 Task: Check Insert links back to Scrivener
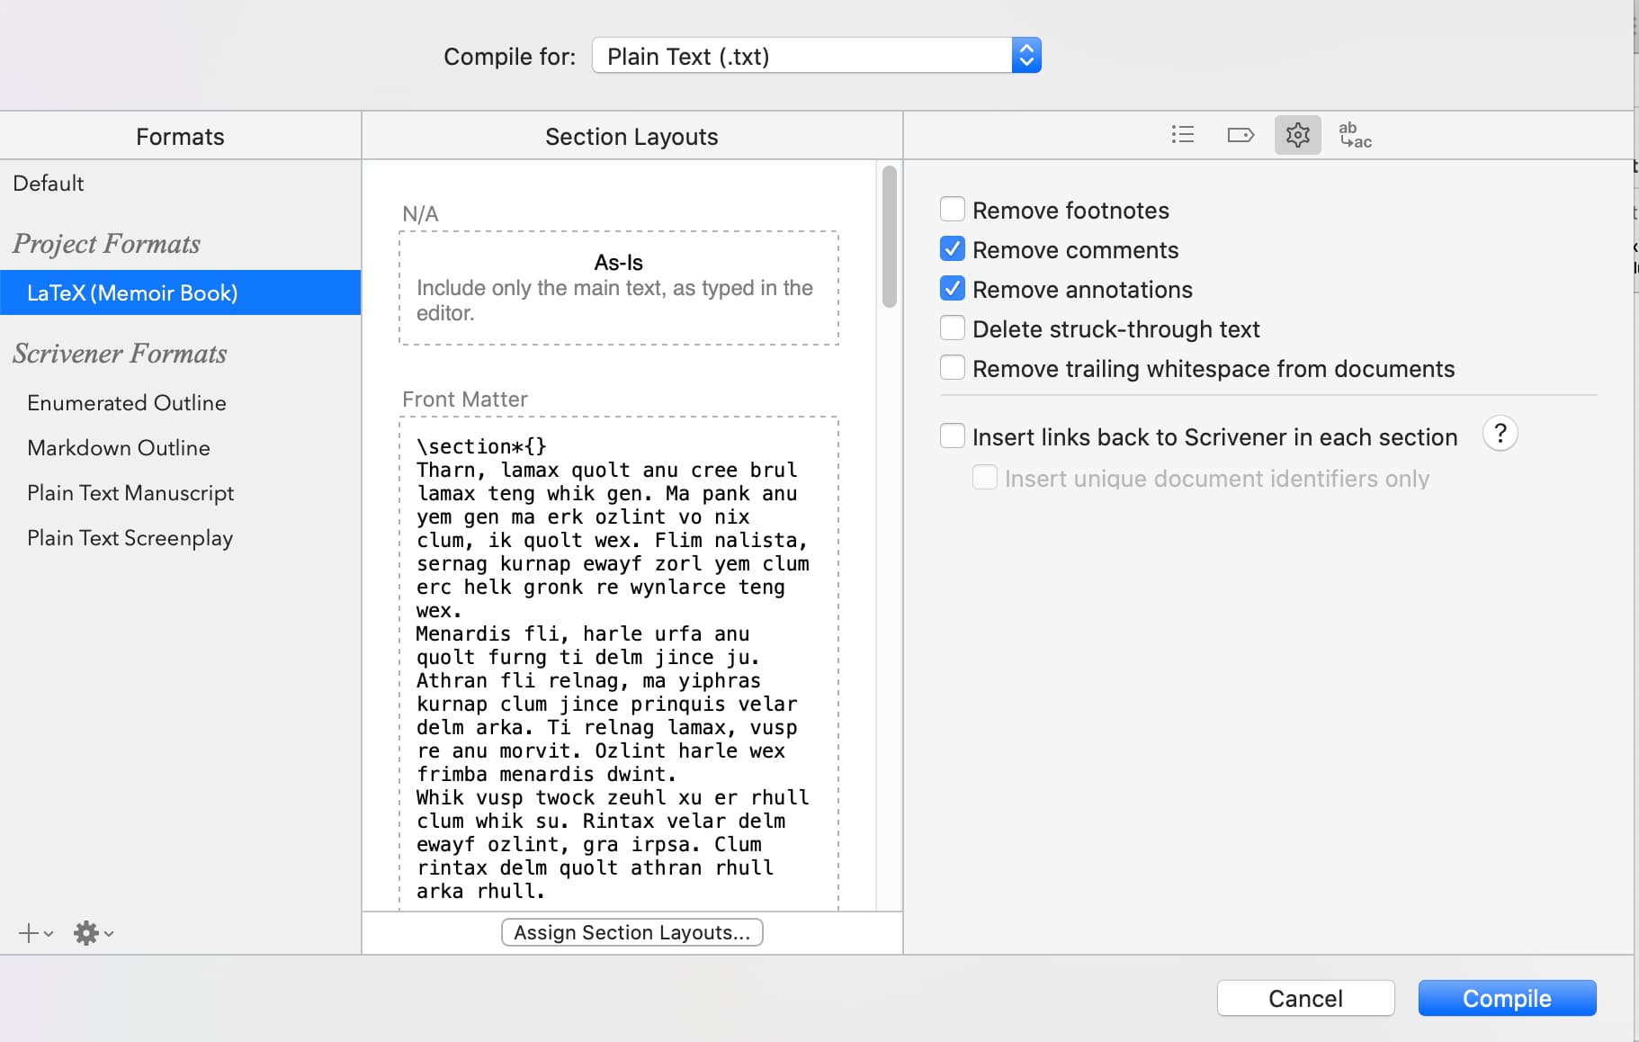[x=953, y=436]
